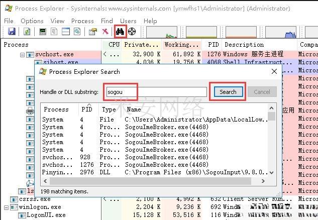
Task: Open the Users menu
Action: pyautogui.click(x=128, y=21)
